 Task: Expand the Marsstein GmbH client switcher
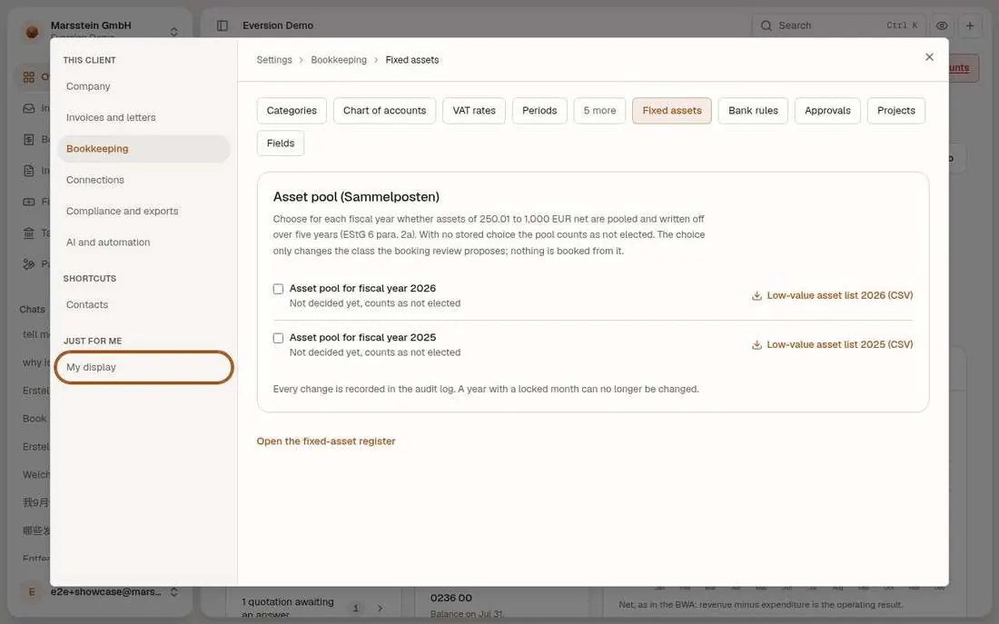tap(173, 31)
